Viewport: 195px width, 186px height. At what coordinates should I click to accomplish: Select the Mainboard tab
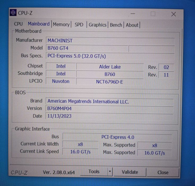click(x=39, y=24)
